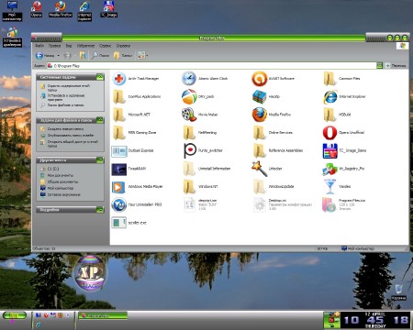Select the installer exe file in last row

(x=118, y=223)
